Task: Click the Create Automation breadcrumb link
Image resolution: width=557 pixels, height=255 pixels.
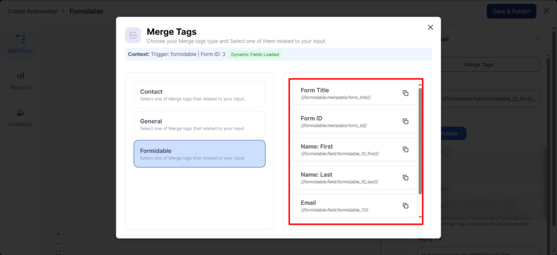Action: (33, 11)
